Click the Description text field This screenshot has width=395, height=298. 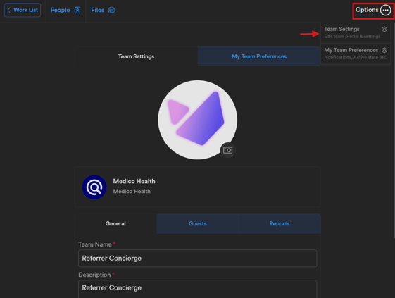pos(197,289)
